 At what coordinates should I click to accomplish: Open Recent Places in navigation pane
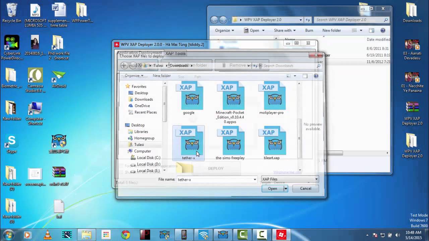[145, 112]
